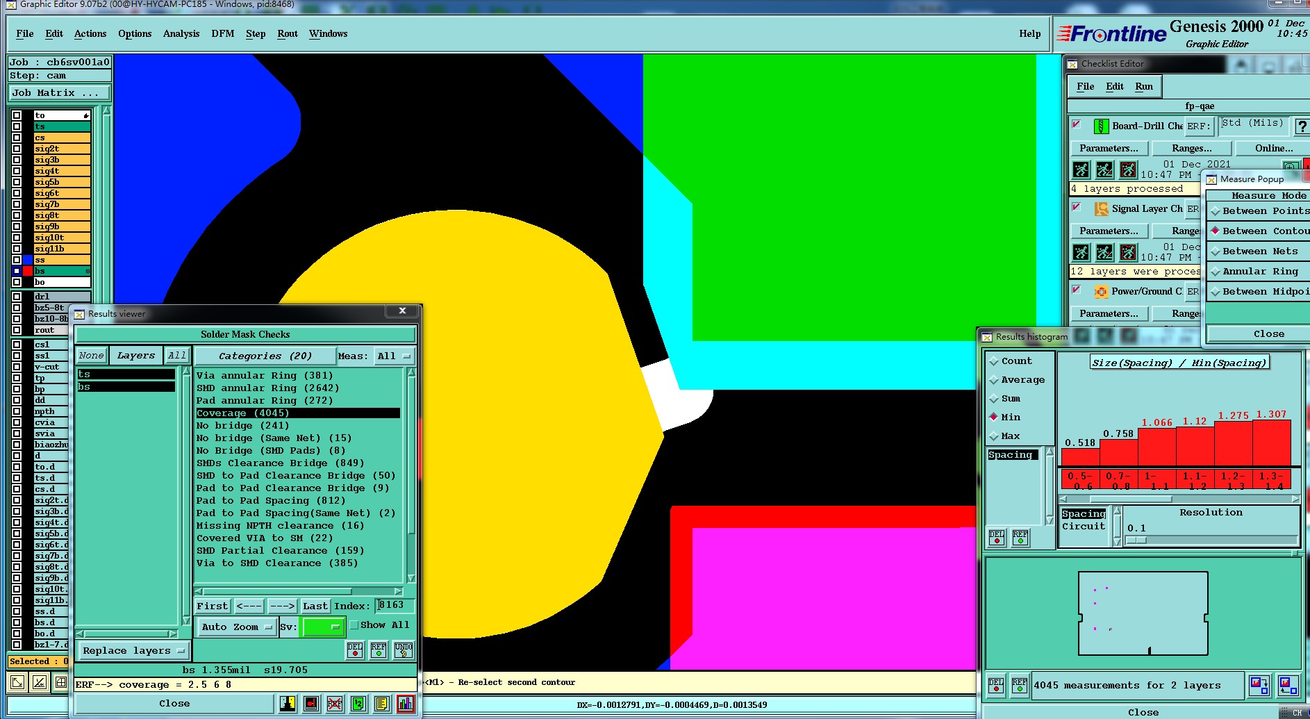Click DEL icon below Spacing list in histogram
Viewport: 1310px width, 719px height.
[997, 538]
